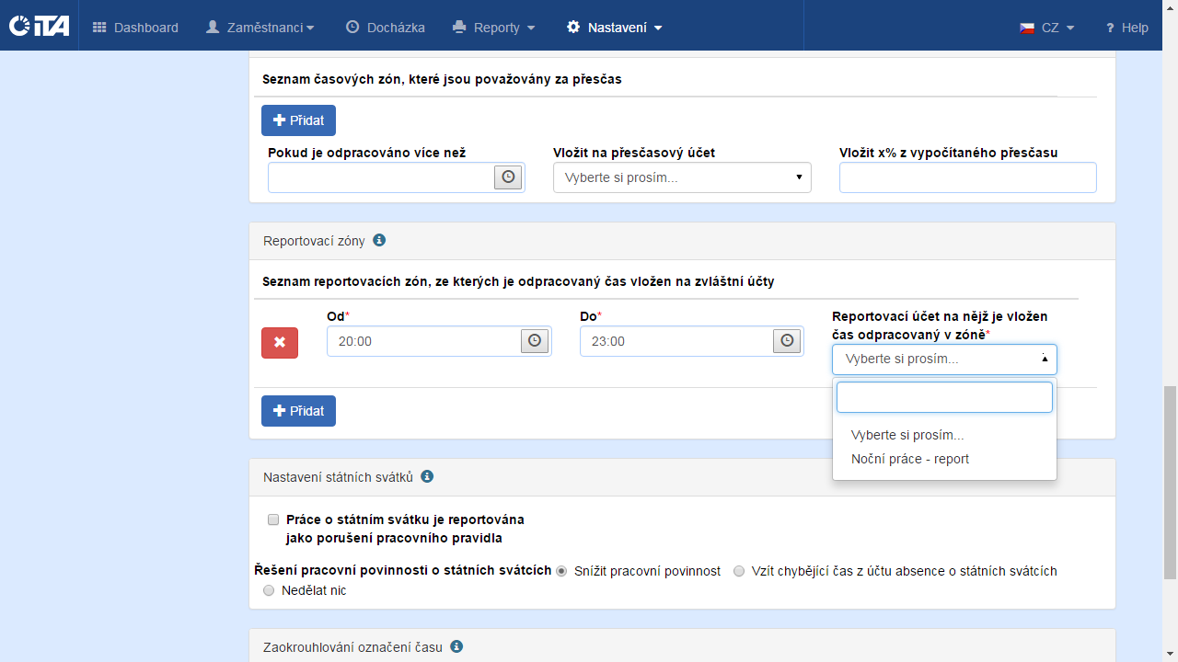Select Snížit pracovní povinnost radio option
The image size is (1178, 662).
(561, 571)
